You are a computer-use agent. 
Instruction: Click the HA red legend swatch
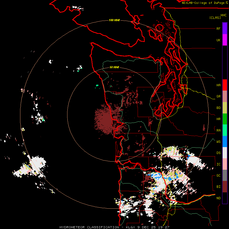coord(225,85)
